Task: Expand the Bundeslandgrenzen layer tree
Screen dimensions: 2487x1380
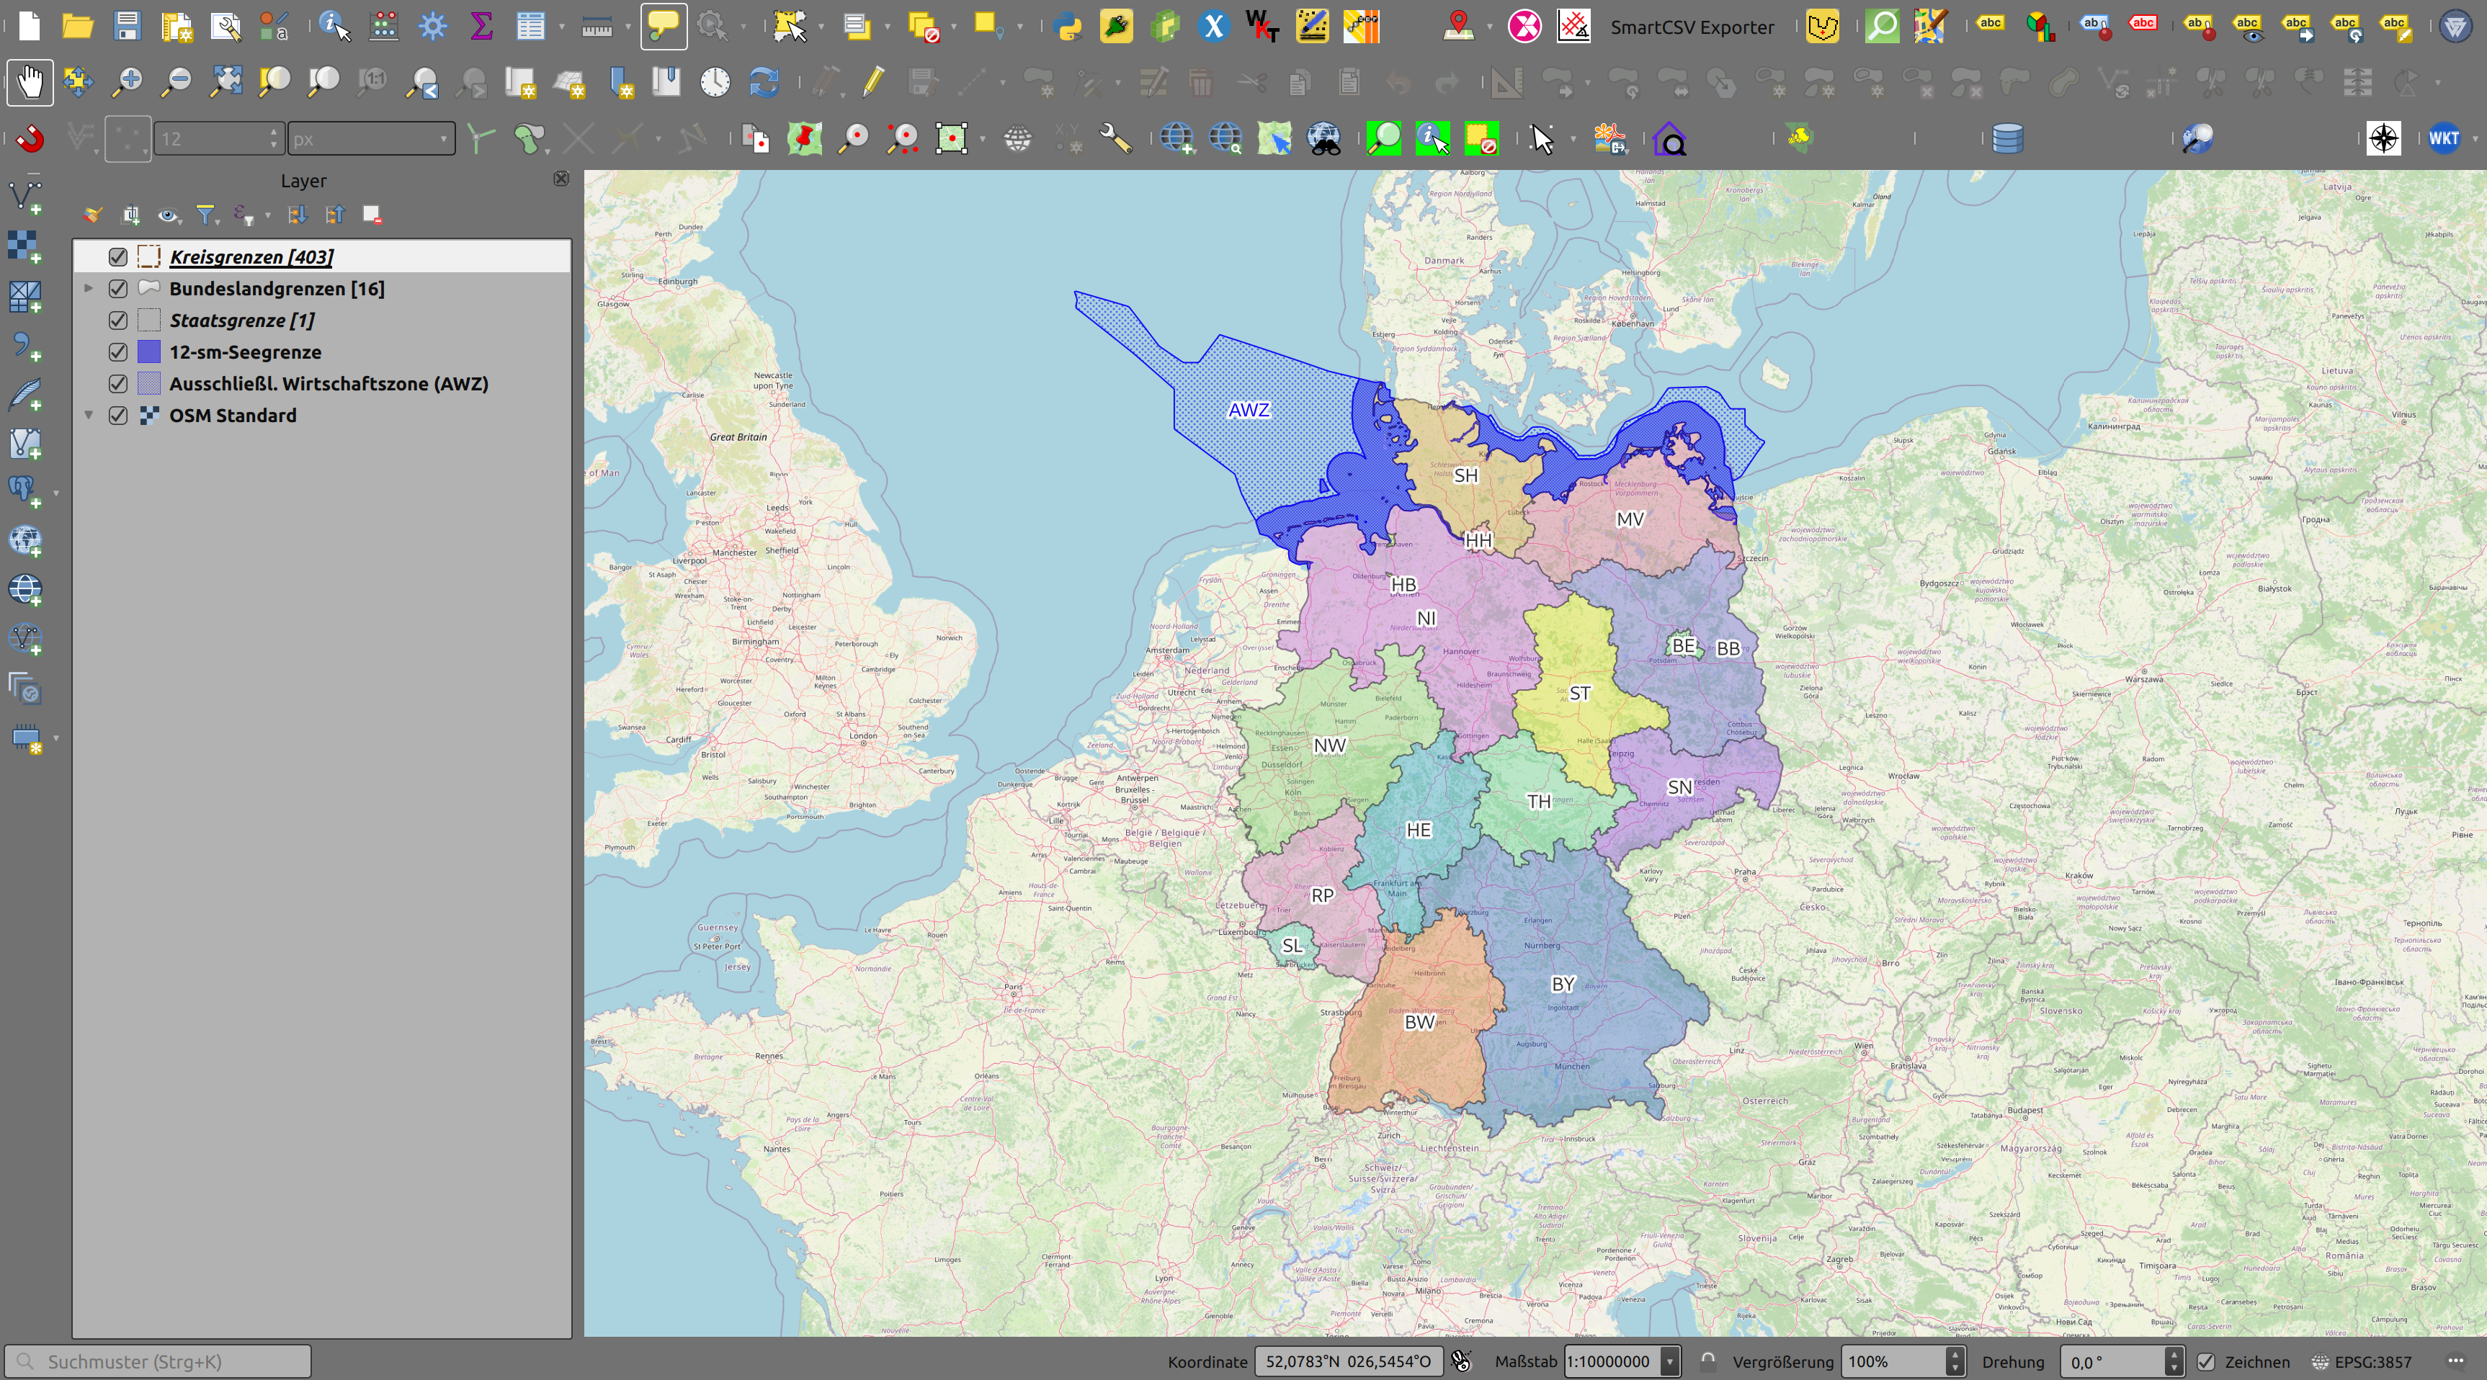Action: click(x=88, y=289)
